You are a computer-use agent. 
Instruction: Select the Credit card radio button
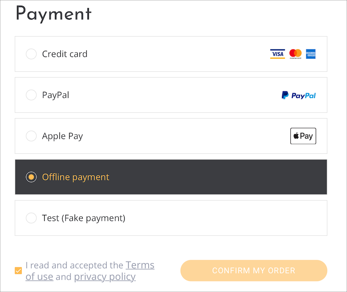point(31,54)
